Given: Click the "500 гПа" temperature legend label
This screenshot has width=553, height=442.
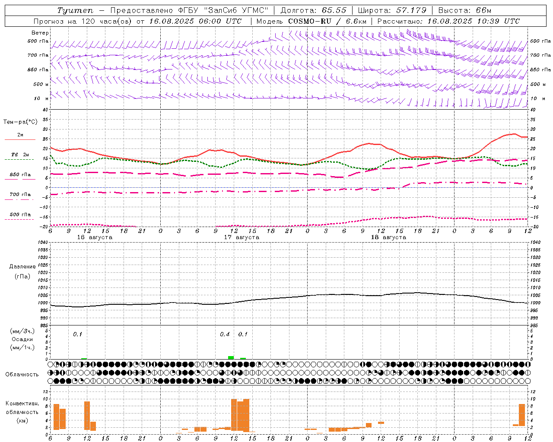Looking at the screenshot, I should tap(20, 215).
